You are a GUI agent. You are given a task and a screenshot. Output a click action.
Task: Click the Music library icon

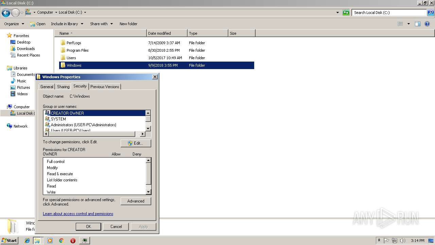(x=13, y=81)
